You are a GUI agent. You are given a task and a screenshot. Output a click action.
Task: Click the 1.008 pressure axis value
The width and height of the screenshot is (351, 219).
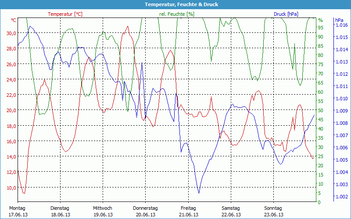click(342, 123)
